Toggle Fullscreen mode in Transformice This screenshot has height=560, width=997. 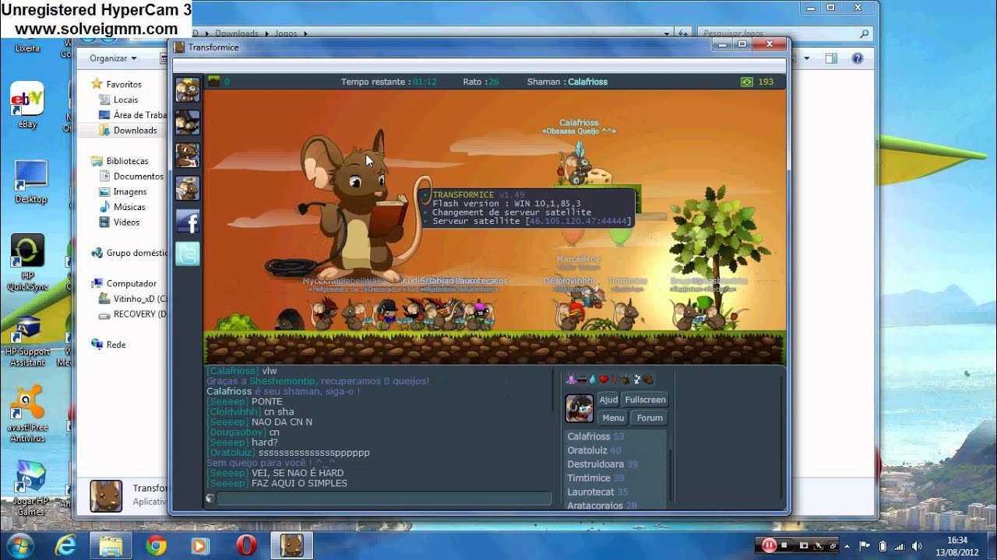(645, 400)
